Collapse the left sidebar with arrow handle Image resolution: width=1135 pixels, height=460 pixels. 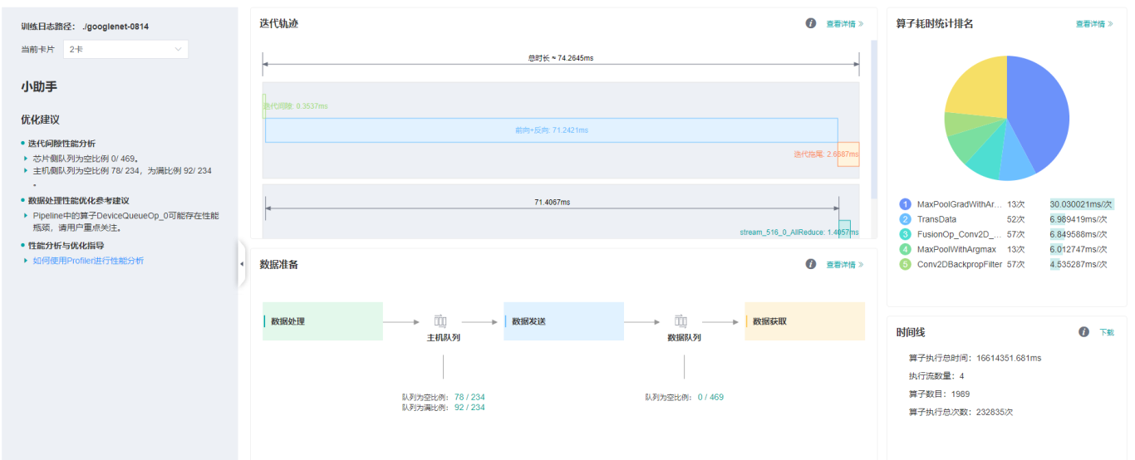242,264
